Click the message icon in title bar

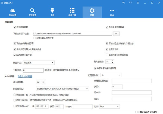tap(124, 3)
